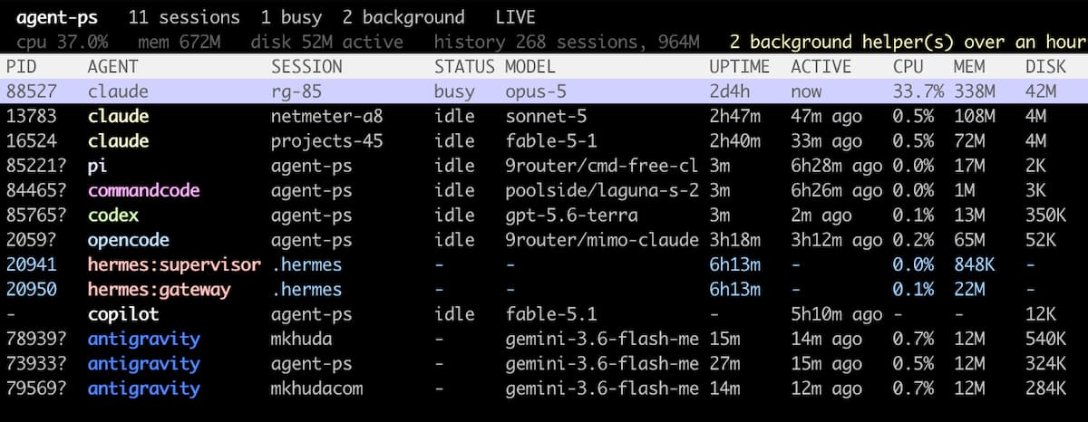Select the netmeter-a8 session

click(x=326, y=116)
